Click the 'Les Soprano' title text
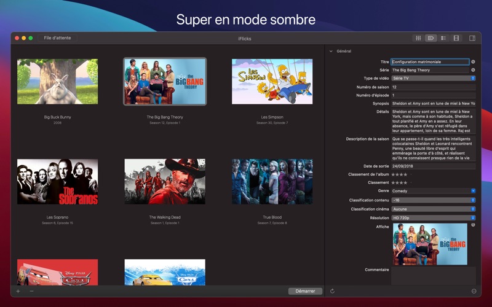492x307 pixels. click(57, 217)
